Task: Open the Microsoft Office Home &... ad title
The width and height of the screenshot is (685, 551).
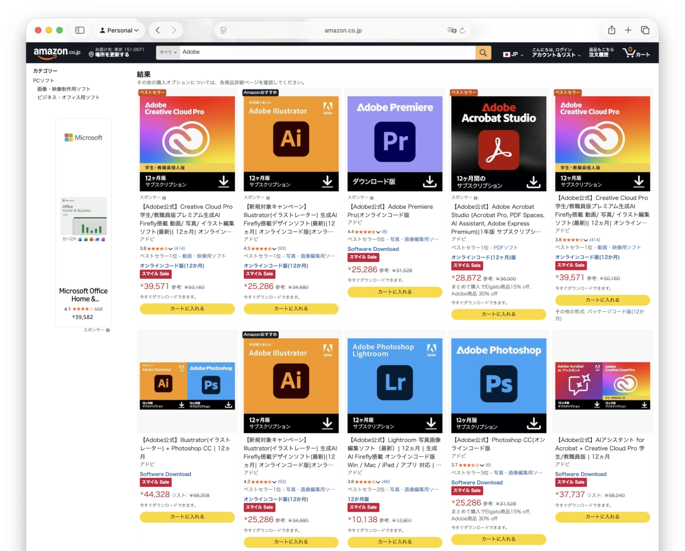Action: point(83,295)
